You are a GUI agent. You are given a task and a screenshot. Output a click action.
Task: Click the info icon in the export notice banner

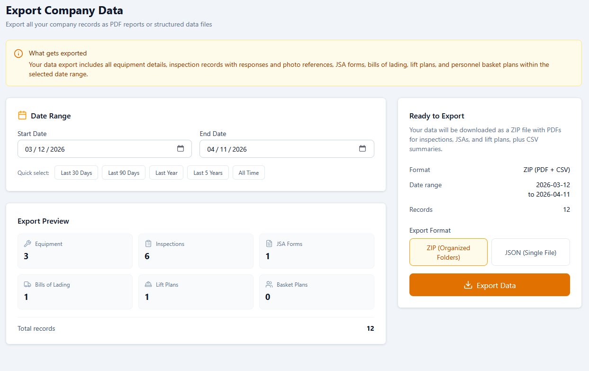pos(18,53)
